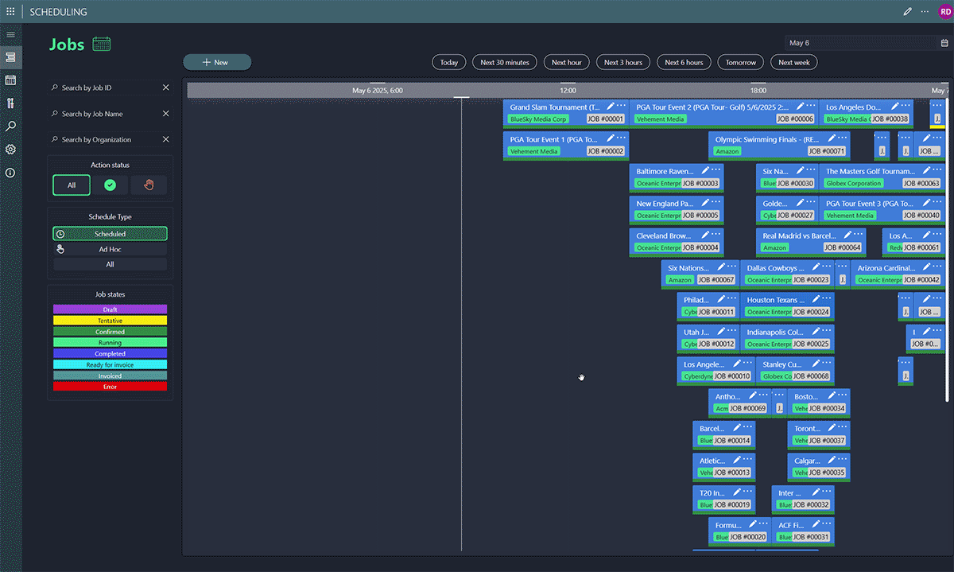
Task: Filter by Running job state
Action: click(x=111, y=343)
